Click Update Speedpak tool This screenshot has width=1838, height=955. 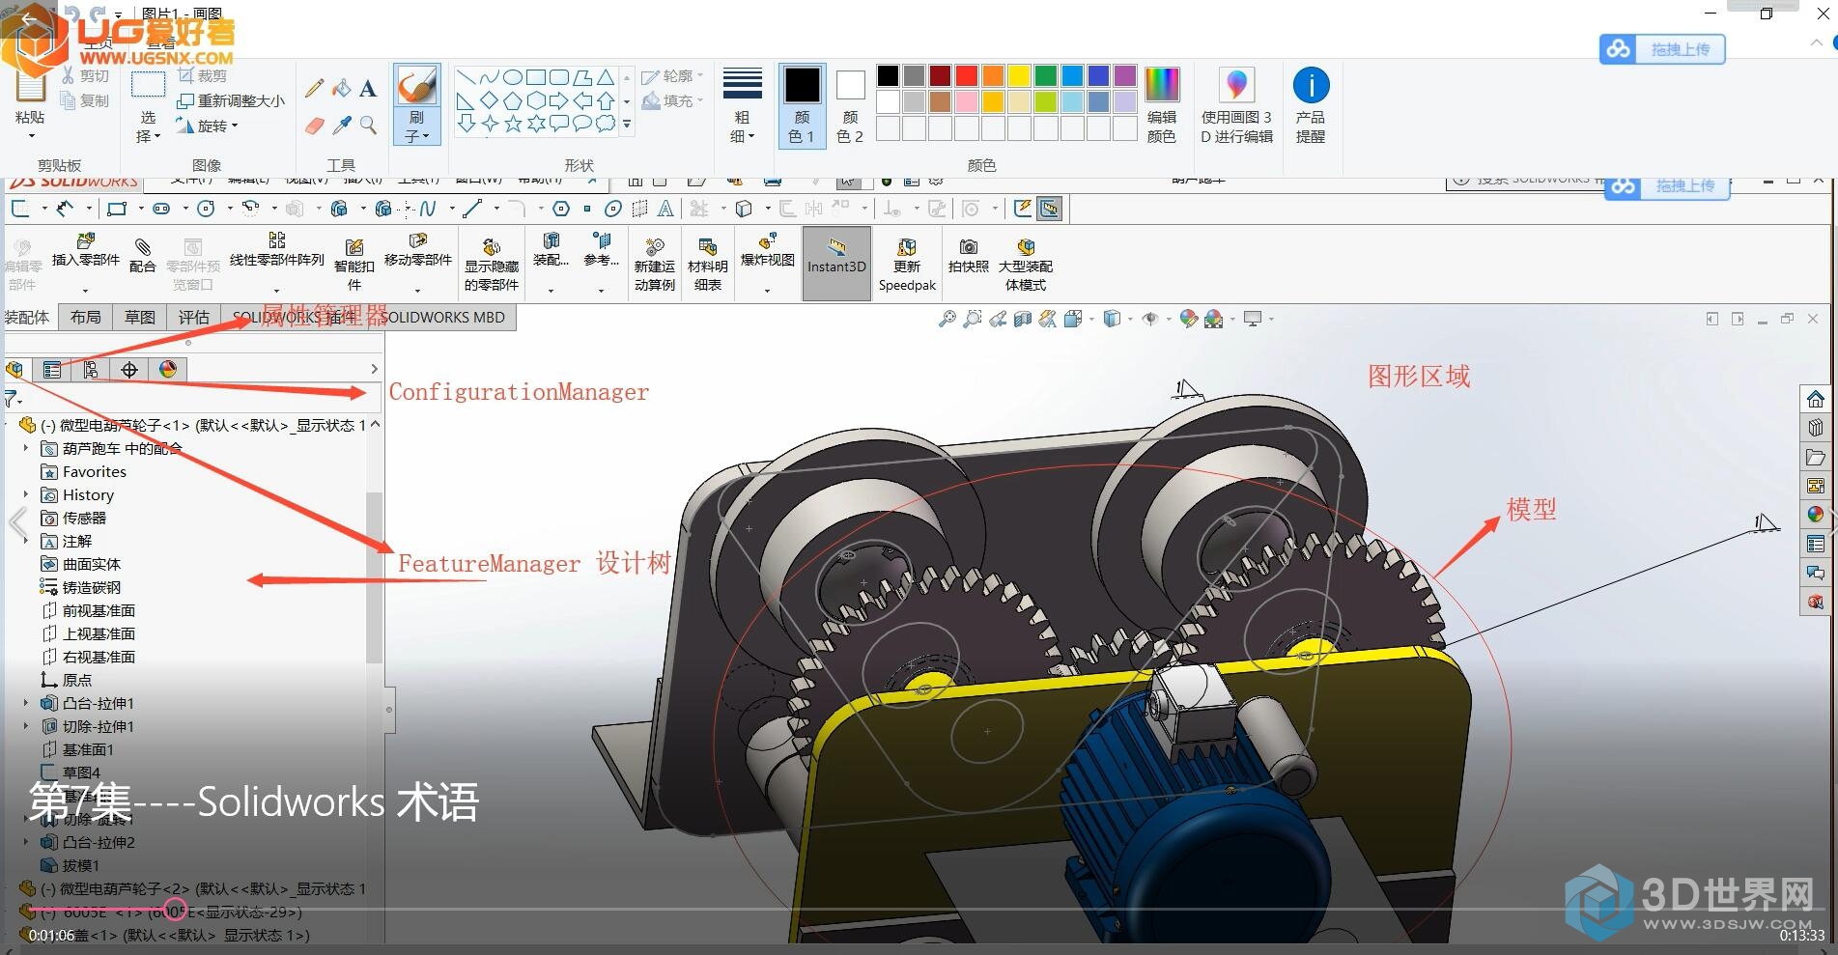pyautogui.click(x=907, y=264)
